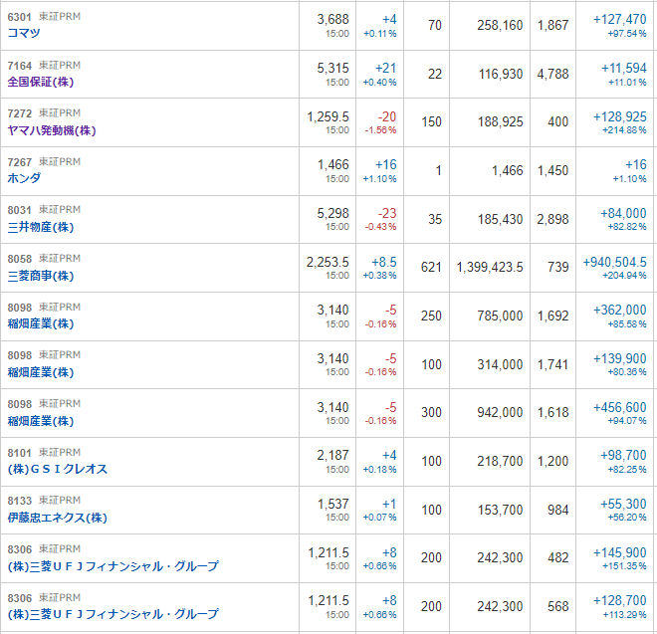Select 伊藤忠エネクス profit +55,300
The width and height of the screenshot is (657, 634).
point(623,504)
